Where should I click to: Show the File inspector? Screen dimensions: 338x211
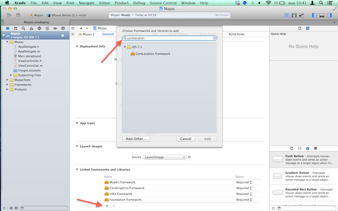[300, 28]
